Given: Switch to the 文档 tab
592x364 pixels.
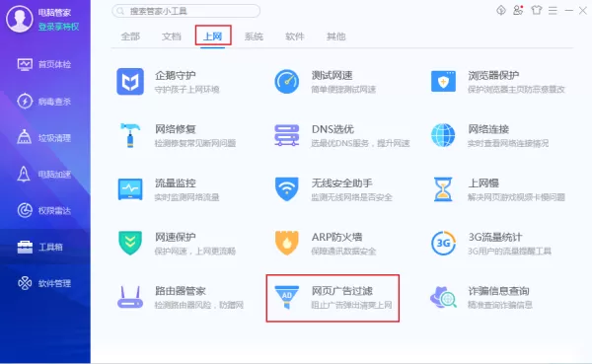Looking at the screenshot, I should click(172, 36).
